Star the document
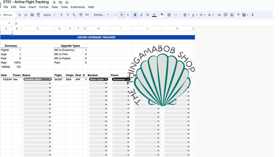 click(x=54, y=2)
